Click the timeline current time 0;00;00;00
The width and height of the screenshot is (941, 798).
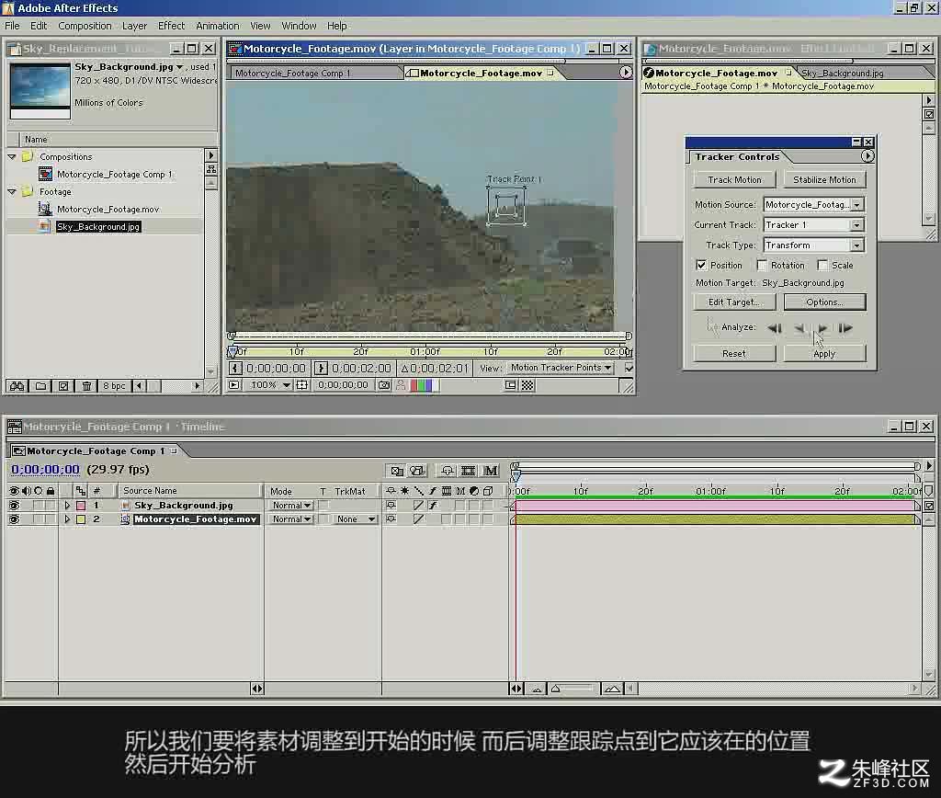[x=46, y=470]
